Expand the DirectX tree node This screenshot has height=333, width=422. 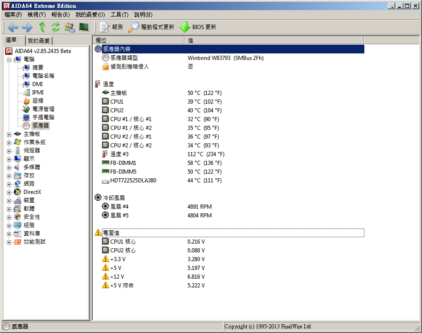pyautogui.click(x=9, y=193)
